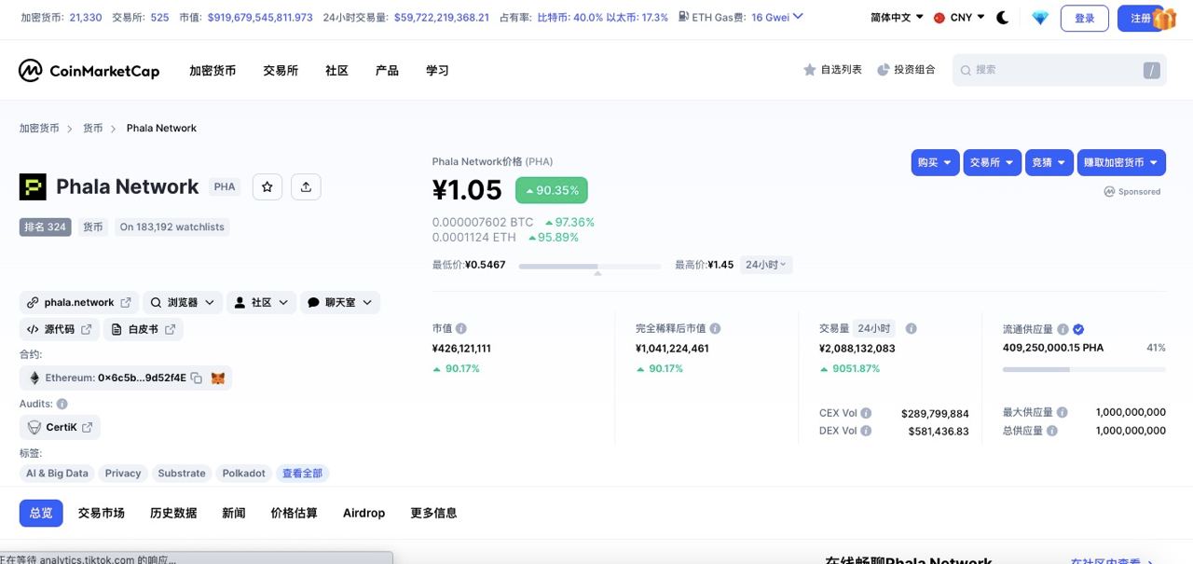
Task: Open the 更多信息 tab
Action: 433,513
